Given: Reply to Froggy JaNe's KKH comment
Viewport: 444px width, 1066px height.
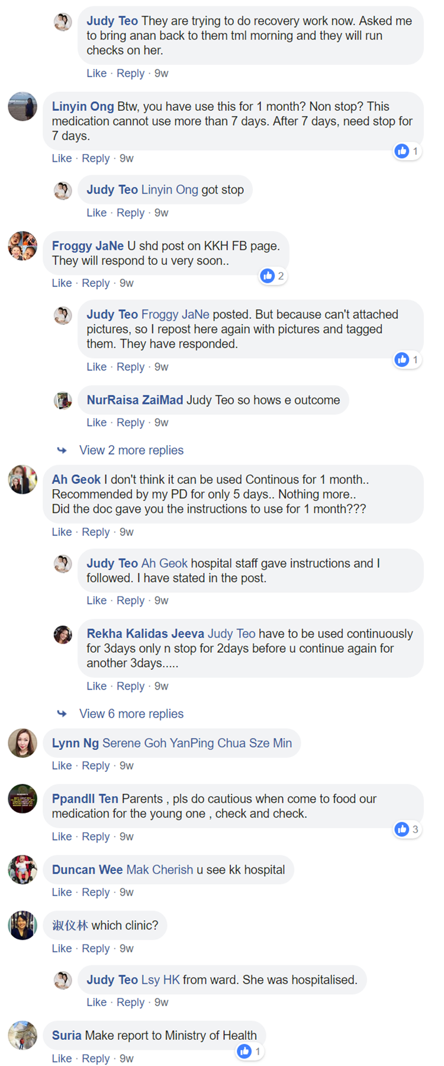Looking at the screenshot, I should (96, 283).
